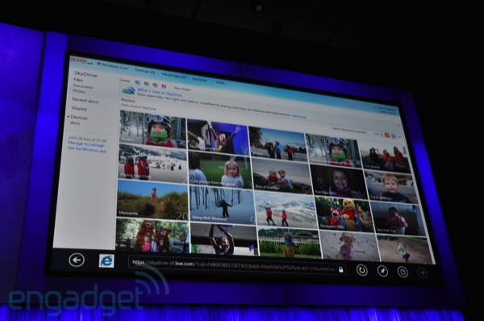
Task: Open the What's new in SkyDrive link
Action: (160, 92)
